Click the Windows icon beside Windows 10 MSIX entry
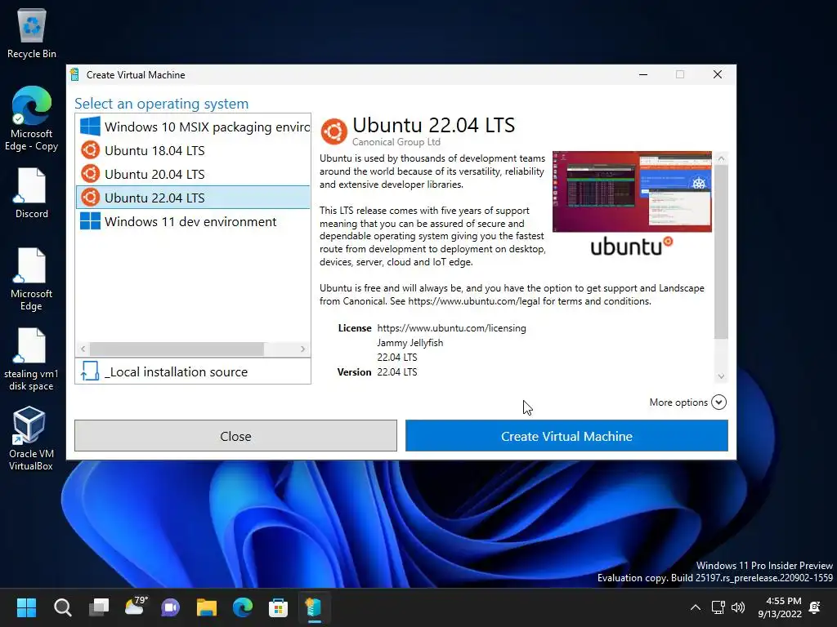The height and width of the screenshot is (627, 837). (90, 127)
